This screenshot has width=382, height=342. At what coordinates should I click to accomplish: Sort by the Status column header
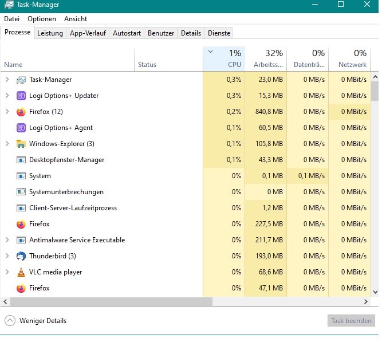[168, 59]
